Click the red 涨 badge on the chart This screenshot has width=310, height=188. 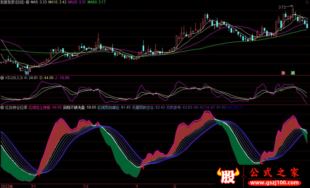pos(283,72)
